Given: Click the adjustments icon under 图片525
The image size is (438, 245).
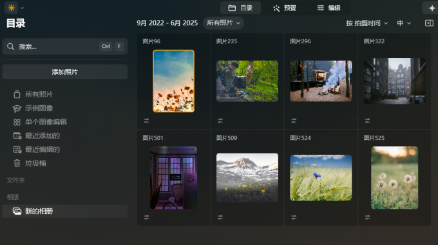Looking at the screenshot, I should (368, 217).
